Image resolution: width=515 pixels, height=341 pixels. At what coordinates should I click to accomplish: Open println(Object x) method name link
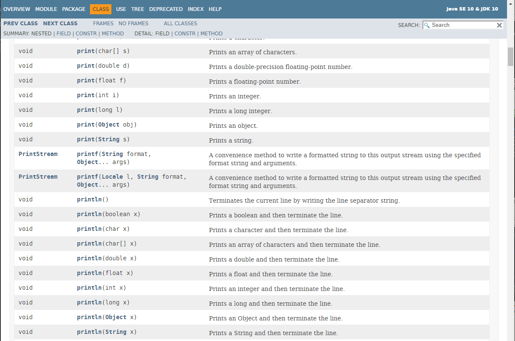(89, 317)
